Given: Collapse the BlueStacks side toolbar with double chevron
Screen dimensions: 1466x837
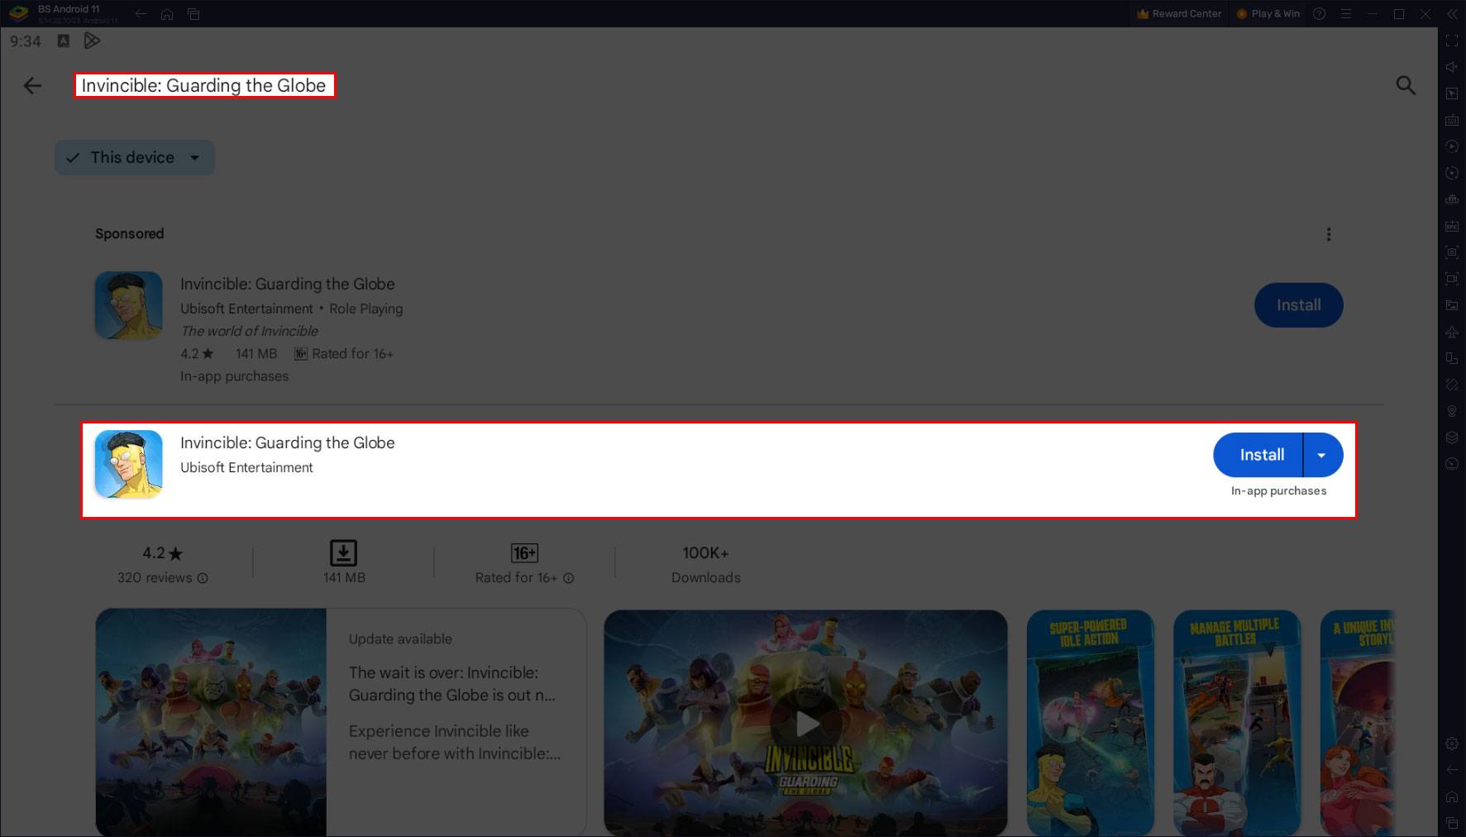Looking at the screenshot, I should [1452, 14].
